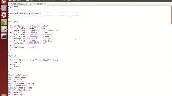The width and height of the screenshot is (172, 96).
Task: Click the 'if [ -z $1 ]' line
Action: (34, 60)
